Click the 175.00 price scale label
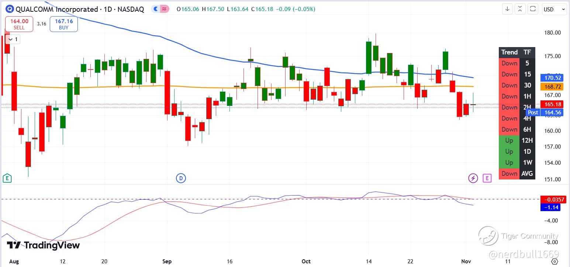Image resolution: width=570 pixels, height=267 pixels. pyautogui.click(x=553, y=56)
